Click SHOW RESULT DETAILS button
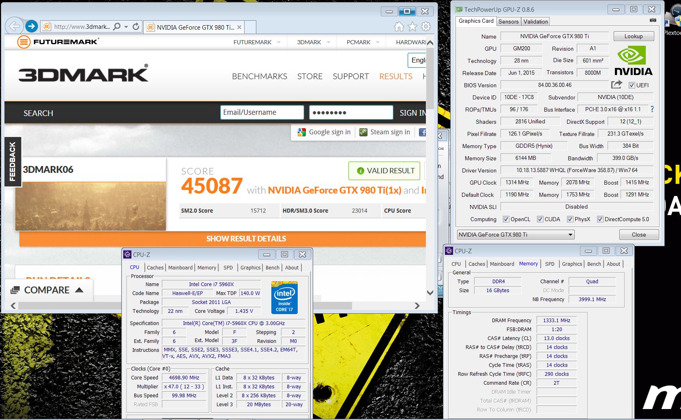Screen dimensions: 681x420 pyautogui.click(x=223, y=239)
